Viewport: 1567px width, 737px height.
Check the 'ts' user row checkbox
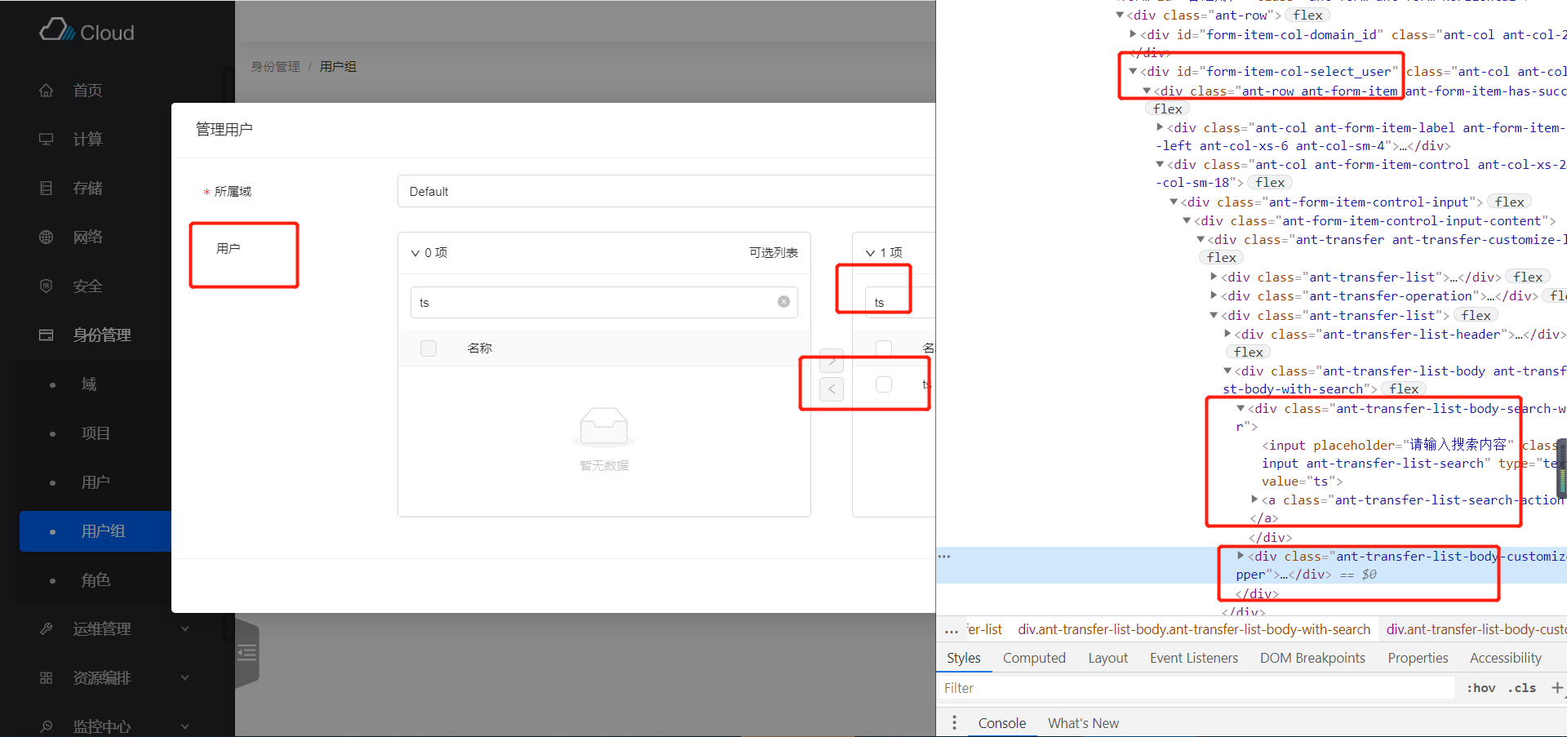pos(884,384)
